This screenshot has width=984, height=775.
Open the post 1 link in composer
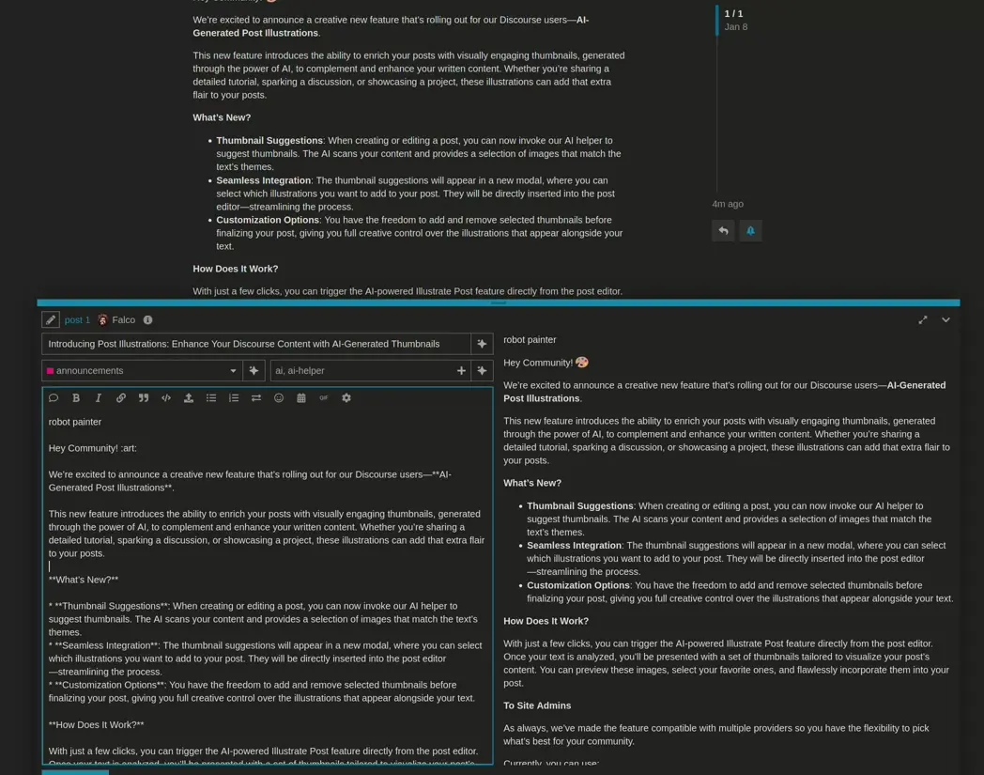77,319
